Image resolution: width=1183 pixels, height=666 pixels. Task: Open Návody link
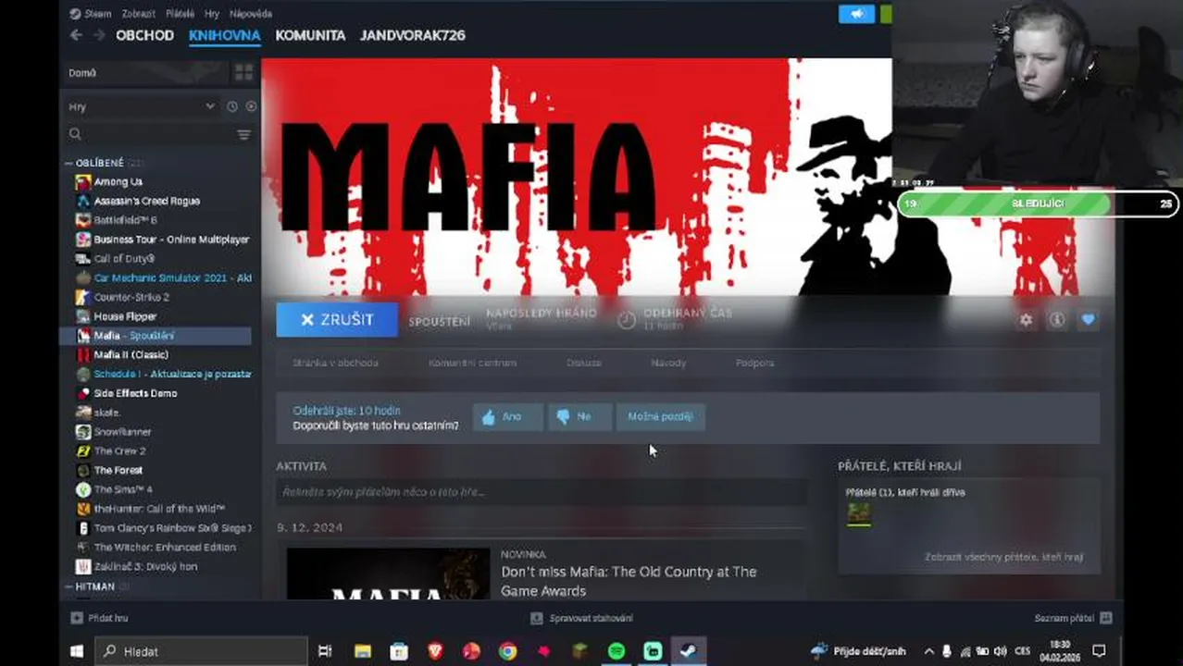coord(668,363)
